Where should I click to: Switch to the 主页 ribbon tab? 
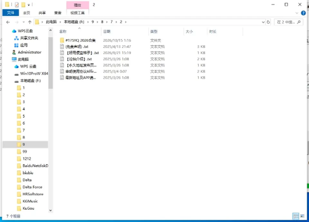pos(26,13)
